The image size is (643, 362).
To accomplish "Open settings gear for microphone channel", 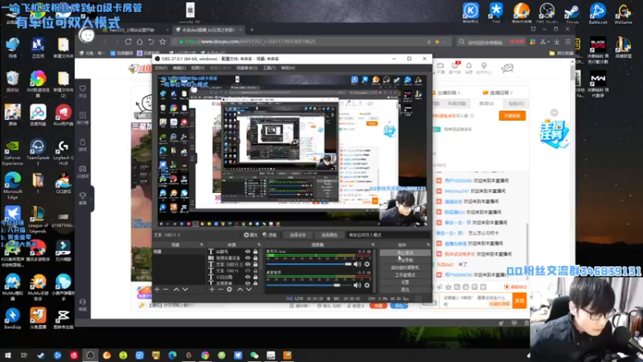I will (367, 265).
